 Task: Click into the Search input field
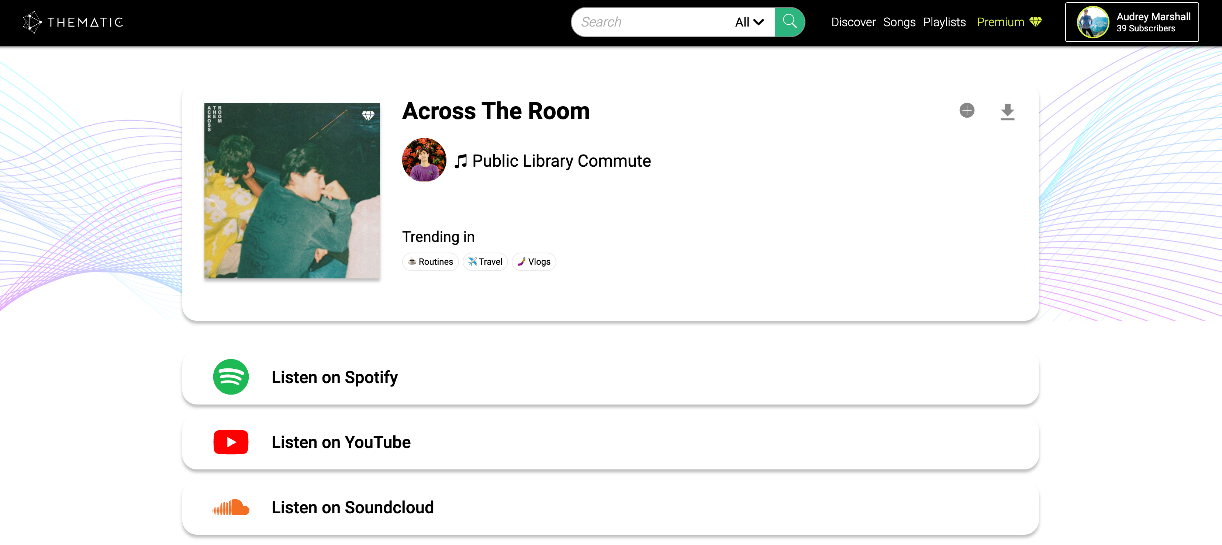652,22
